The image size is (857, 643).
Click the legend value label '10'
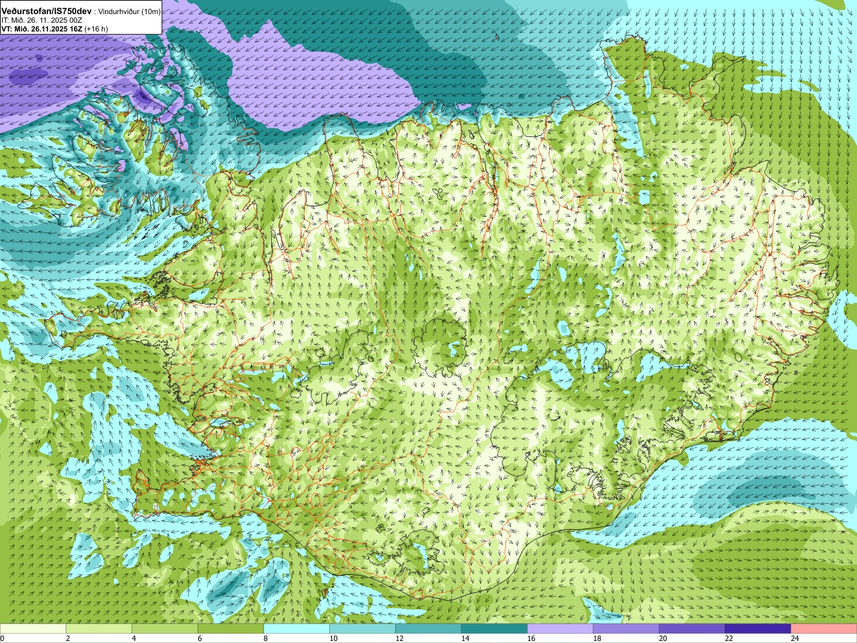coord(333,639)
